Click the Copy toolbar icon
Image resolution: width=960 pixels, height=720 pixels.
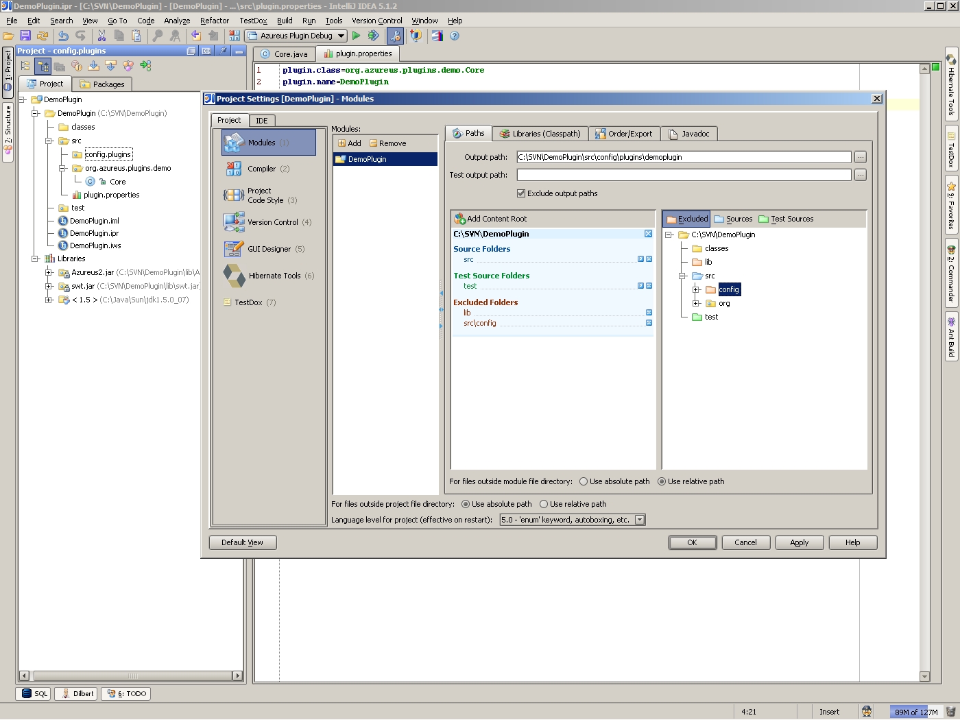tap(119, 36)
